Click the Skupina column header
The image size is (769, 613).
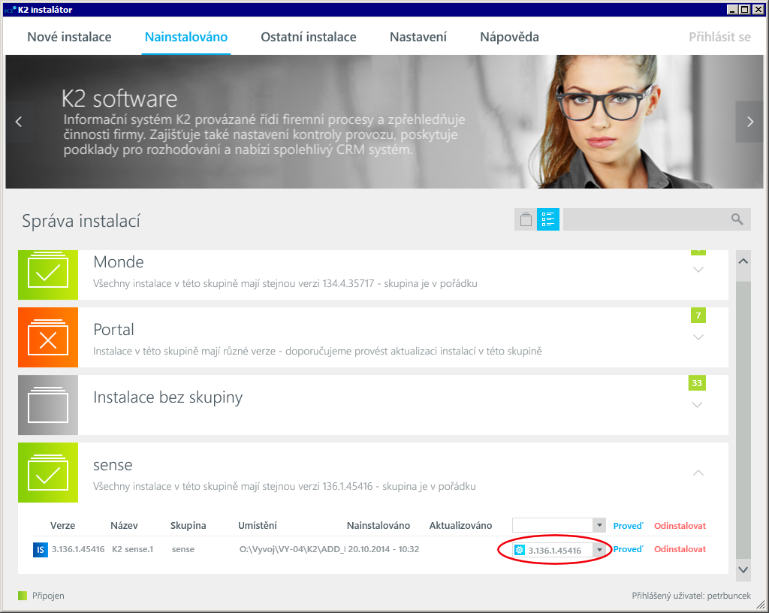pyautogui.click(x=188, y=526)
